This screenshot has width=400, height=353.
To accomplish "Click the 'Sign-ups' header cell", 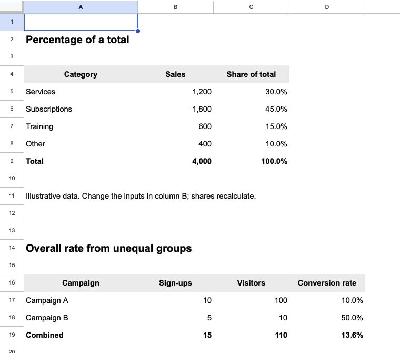I will [x=175, y=283].
